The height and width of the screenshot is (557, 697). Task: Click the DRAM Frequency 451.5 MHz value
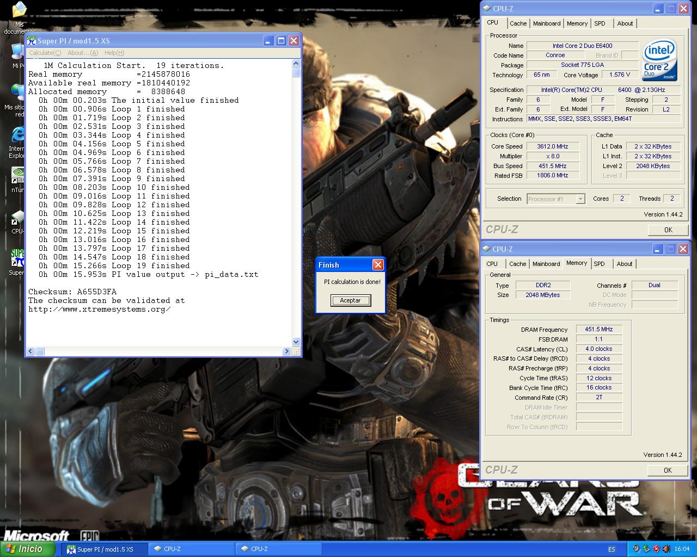(x=599, y=330)
